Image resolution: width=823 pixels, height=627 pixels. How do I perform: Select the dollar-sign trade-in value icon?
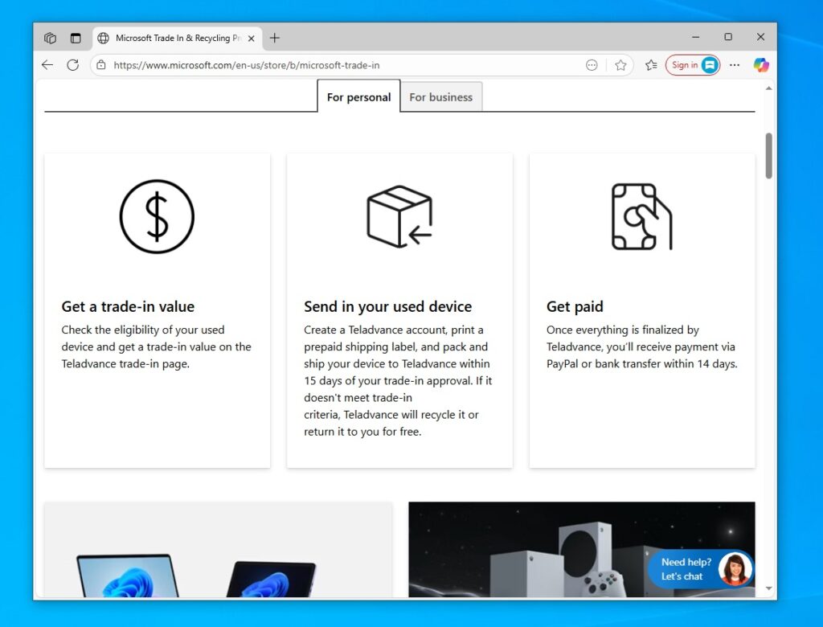(x=157, y=215)
